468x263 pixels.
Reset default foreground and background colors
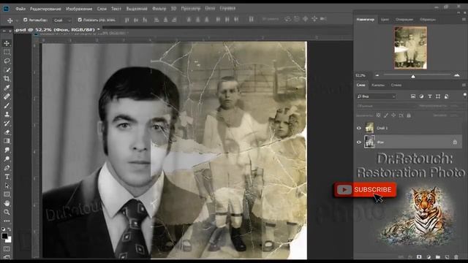pyautogui.click(x=3, y=229)
